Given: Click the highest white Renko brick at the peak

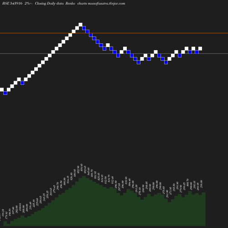Looking at the screenshot, I should pyautogui.click(x=81, y=25).
